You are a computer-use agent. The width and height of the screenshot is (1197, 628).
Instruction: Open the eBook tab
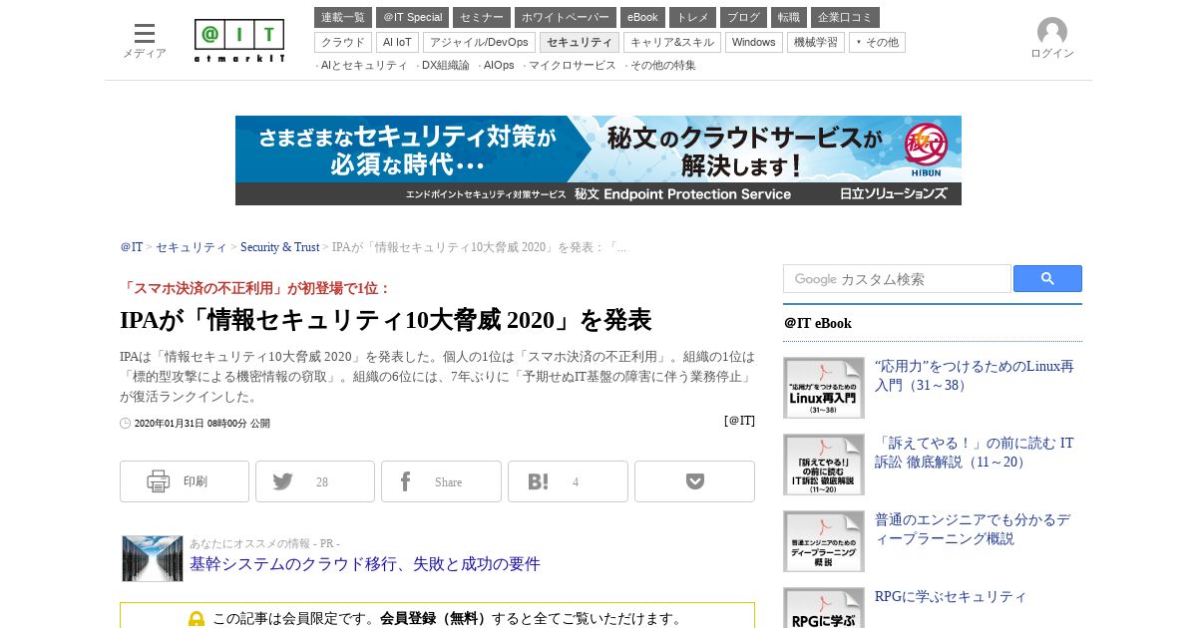click(x=642, y=17)
